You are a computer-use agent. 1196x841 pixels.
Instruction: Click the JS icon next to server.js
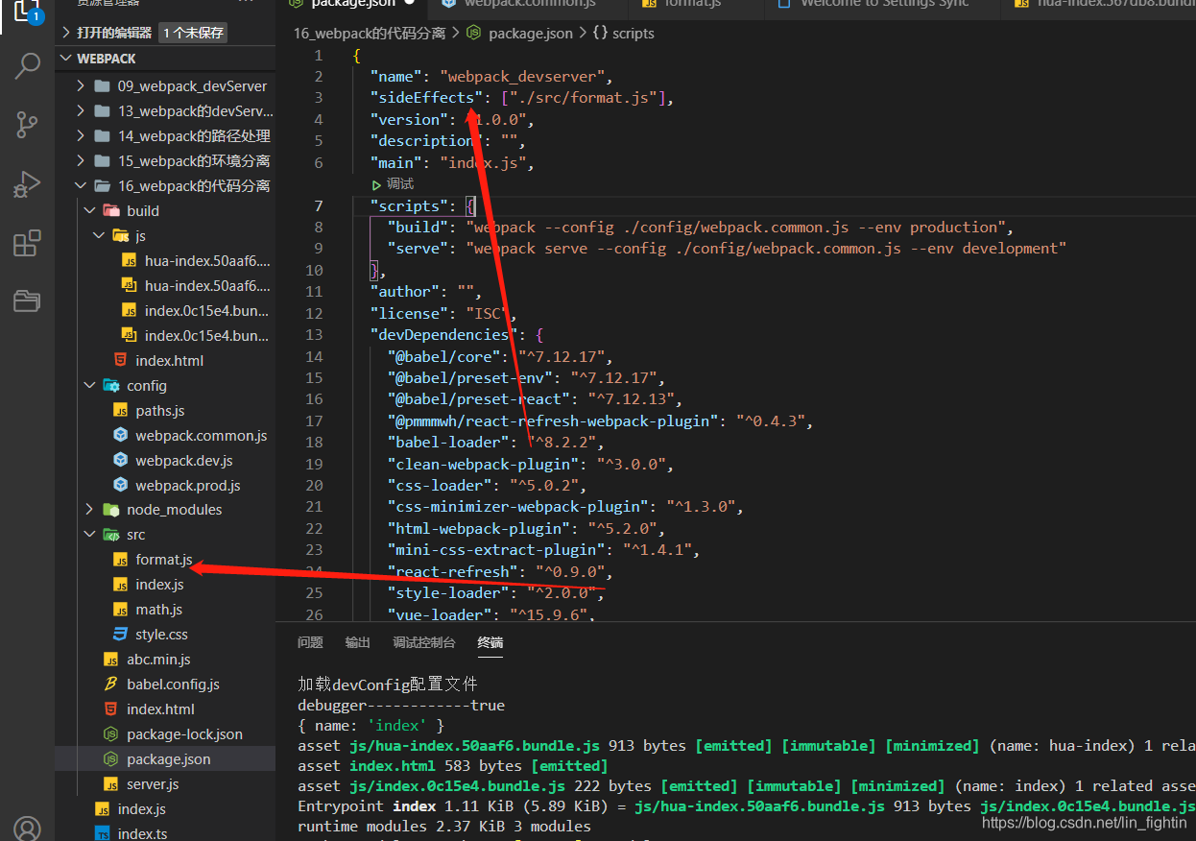(x=110, y=783)
